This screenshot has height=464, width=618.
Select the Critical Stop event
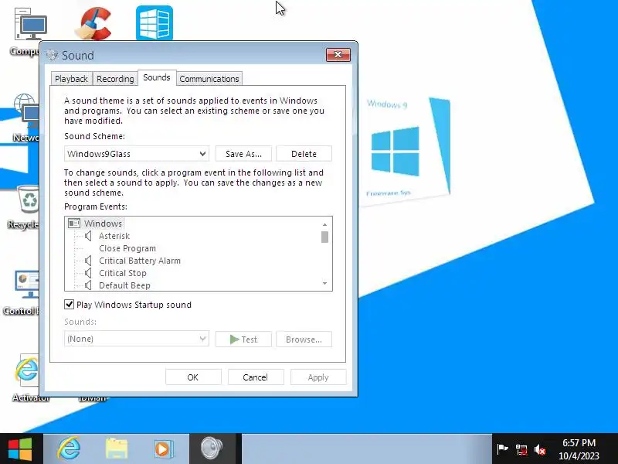click(123, 273)
